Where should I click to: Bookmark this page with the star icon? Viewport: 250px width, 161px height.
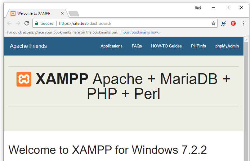tap(213, 24)
